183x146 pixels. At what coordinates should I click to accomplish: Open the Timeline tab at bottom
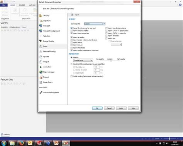(5, 134)
